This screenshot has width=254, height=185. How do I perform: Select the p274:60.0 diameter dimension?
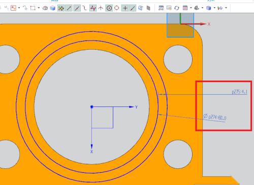pyautogui.click(x=215, y=117)
